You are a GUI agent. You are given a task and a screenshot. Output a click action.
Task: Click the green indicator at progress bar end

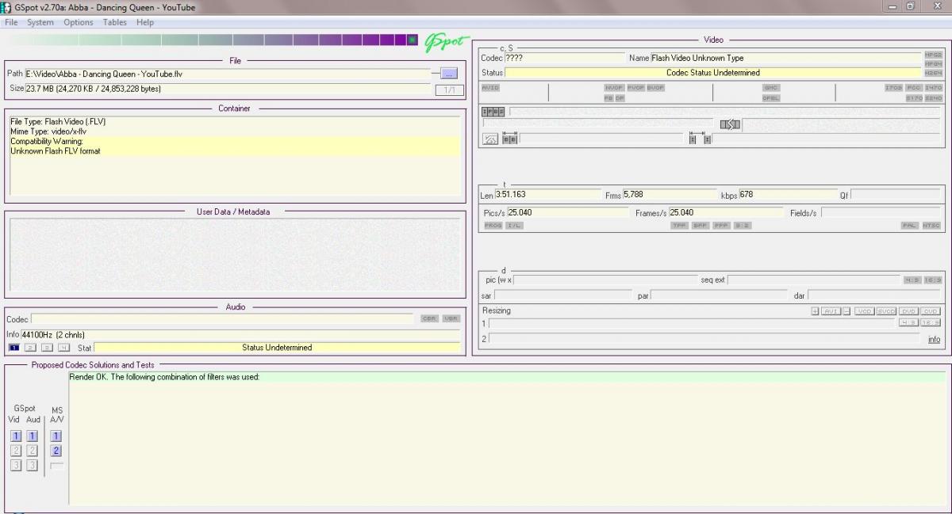tap(413, 40)
